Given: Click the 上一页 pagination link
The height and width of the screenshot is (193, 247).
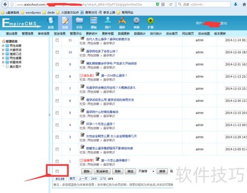Looking at the screenshot, I should point(82,179).
